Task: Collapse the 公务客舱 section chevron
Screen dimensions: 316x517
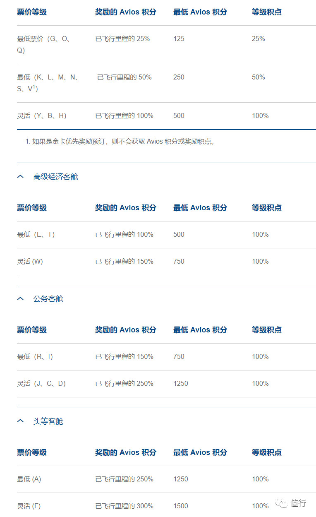Action: 20,298
